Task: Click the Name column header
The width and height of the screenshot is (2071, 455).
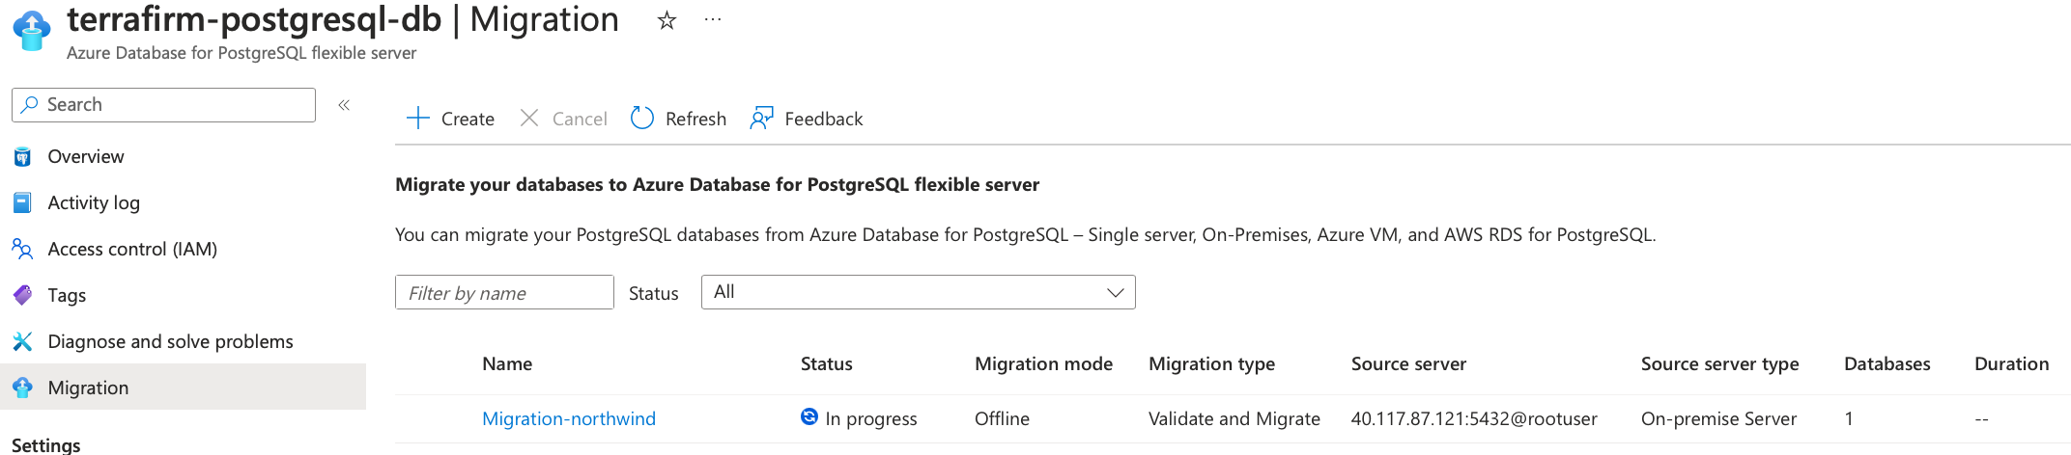Action: point(507,363)
